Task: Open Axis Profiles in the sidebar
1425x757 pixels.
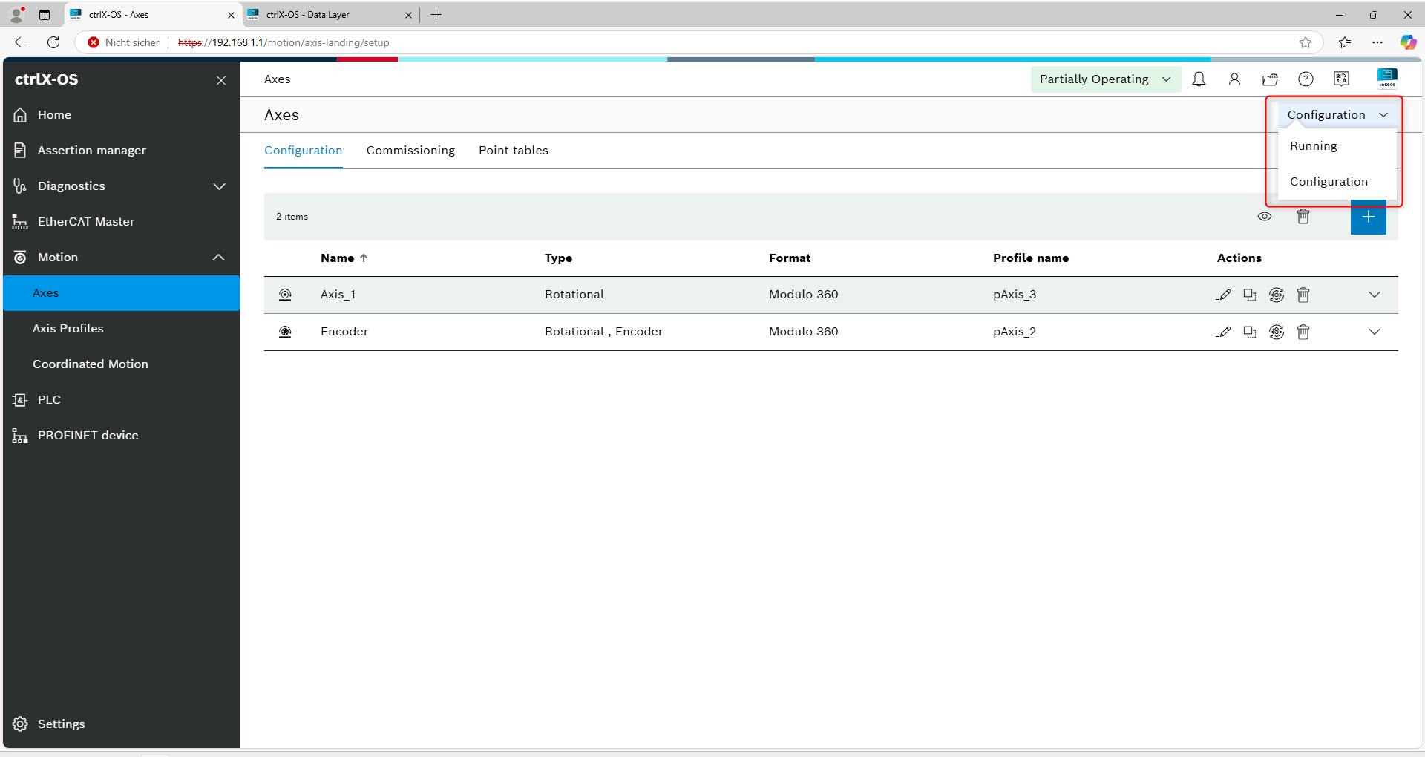Action: tap(68, 329)
